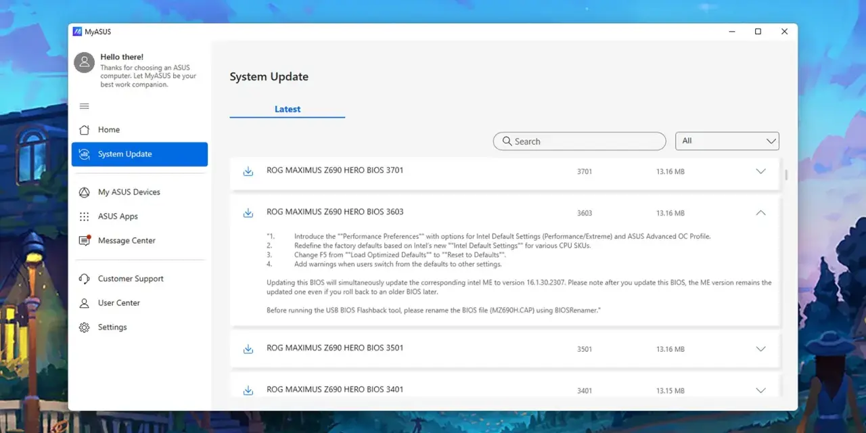This screenshot has width=866, height=433.
Task: Click the 13.15 MB file size
Action: point(670,391)
